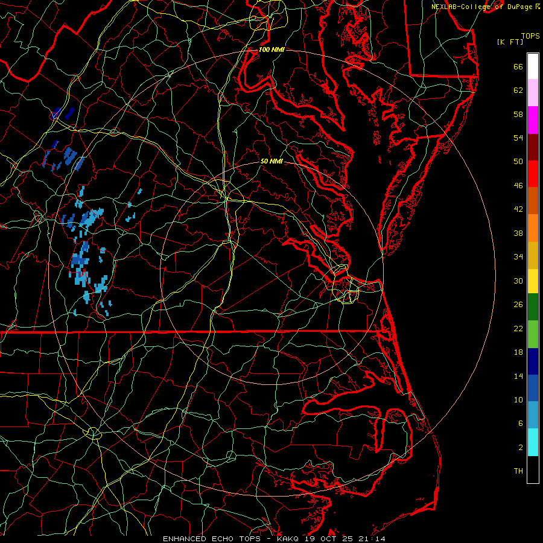The height and width of the screenshot is (543, 543).
Task: Click the 6 legend value label
Action: (x=521, y=423)
